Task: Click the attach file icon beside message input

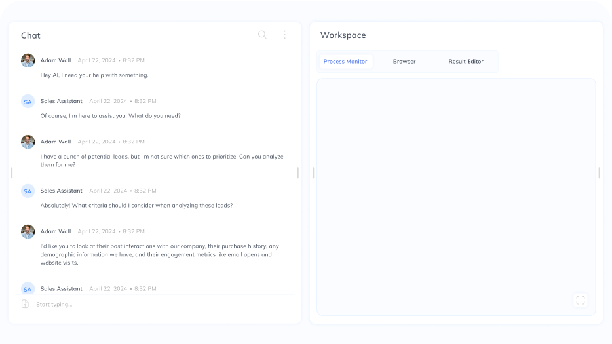Action: point(25,304)
